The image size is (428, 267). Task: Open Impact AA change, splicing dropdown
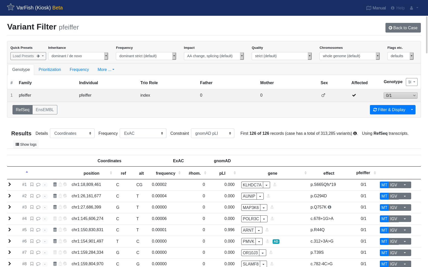pos(214,56)
